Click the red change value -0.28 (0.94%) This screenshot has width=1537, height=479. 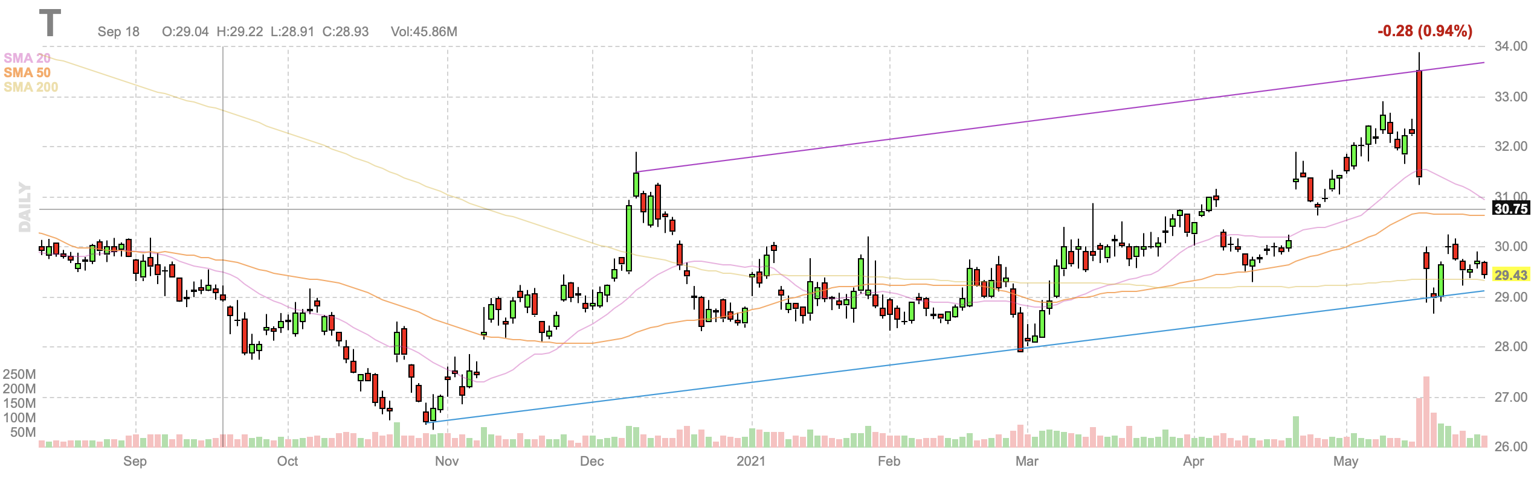pos(1425,31)
